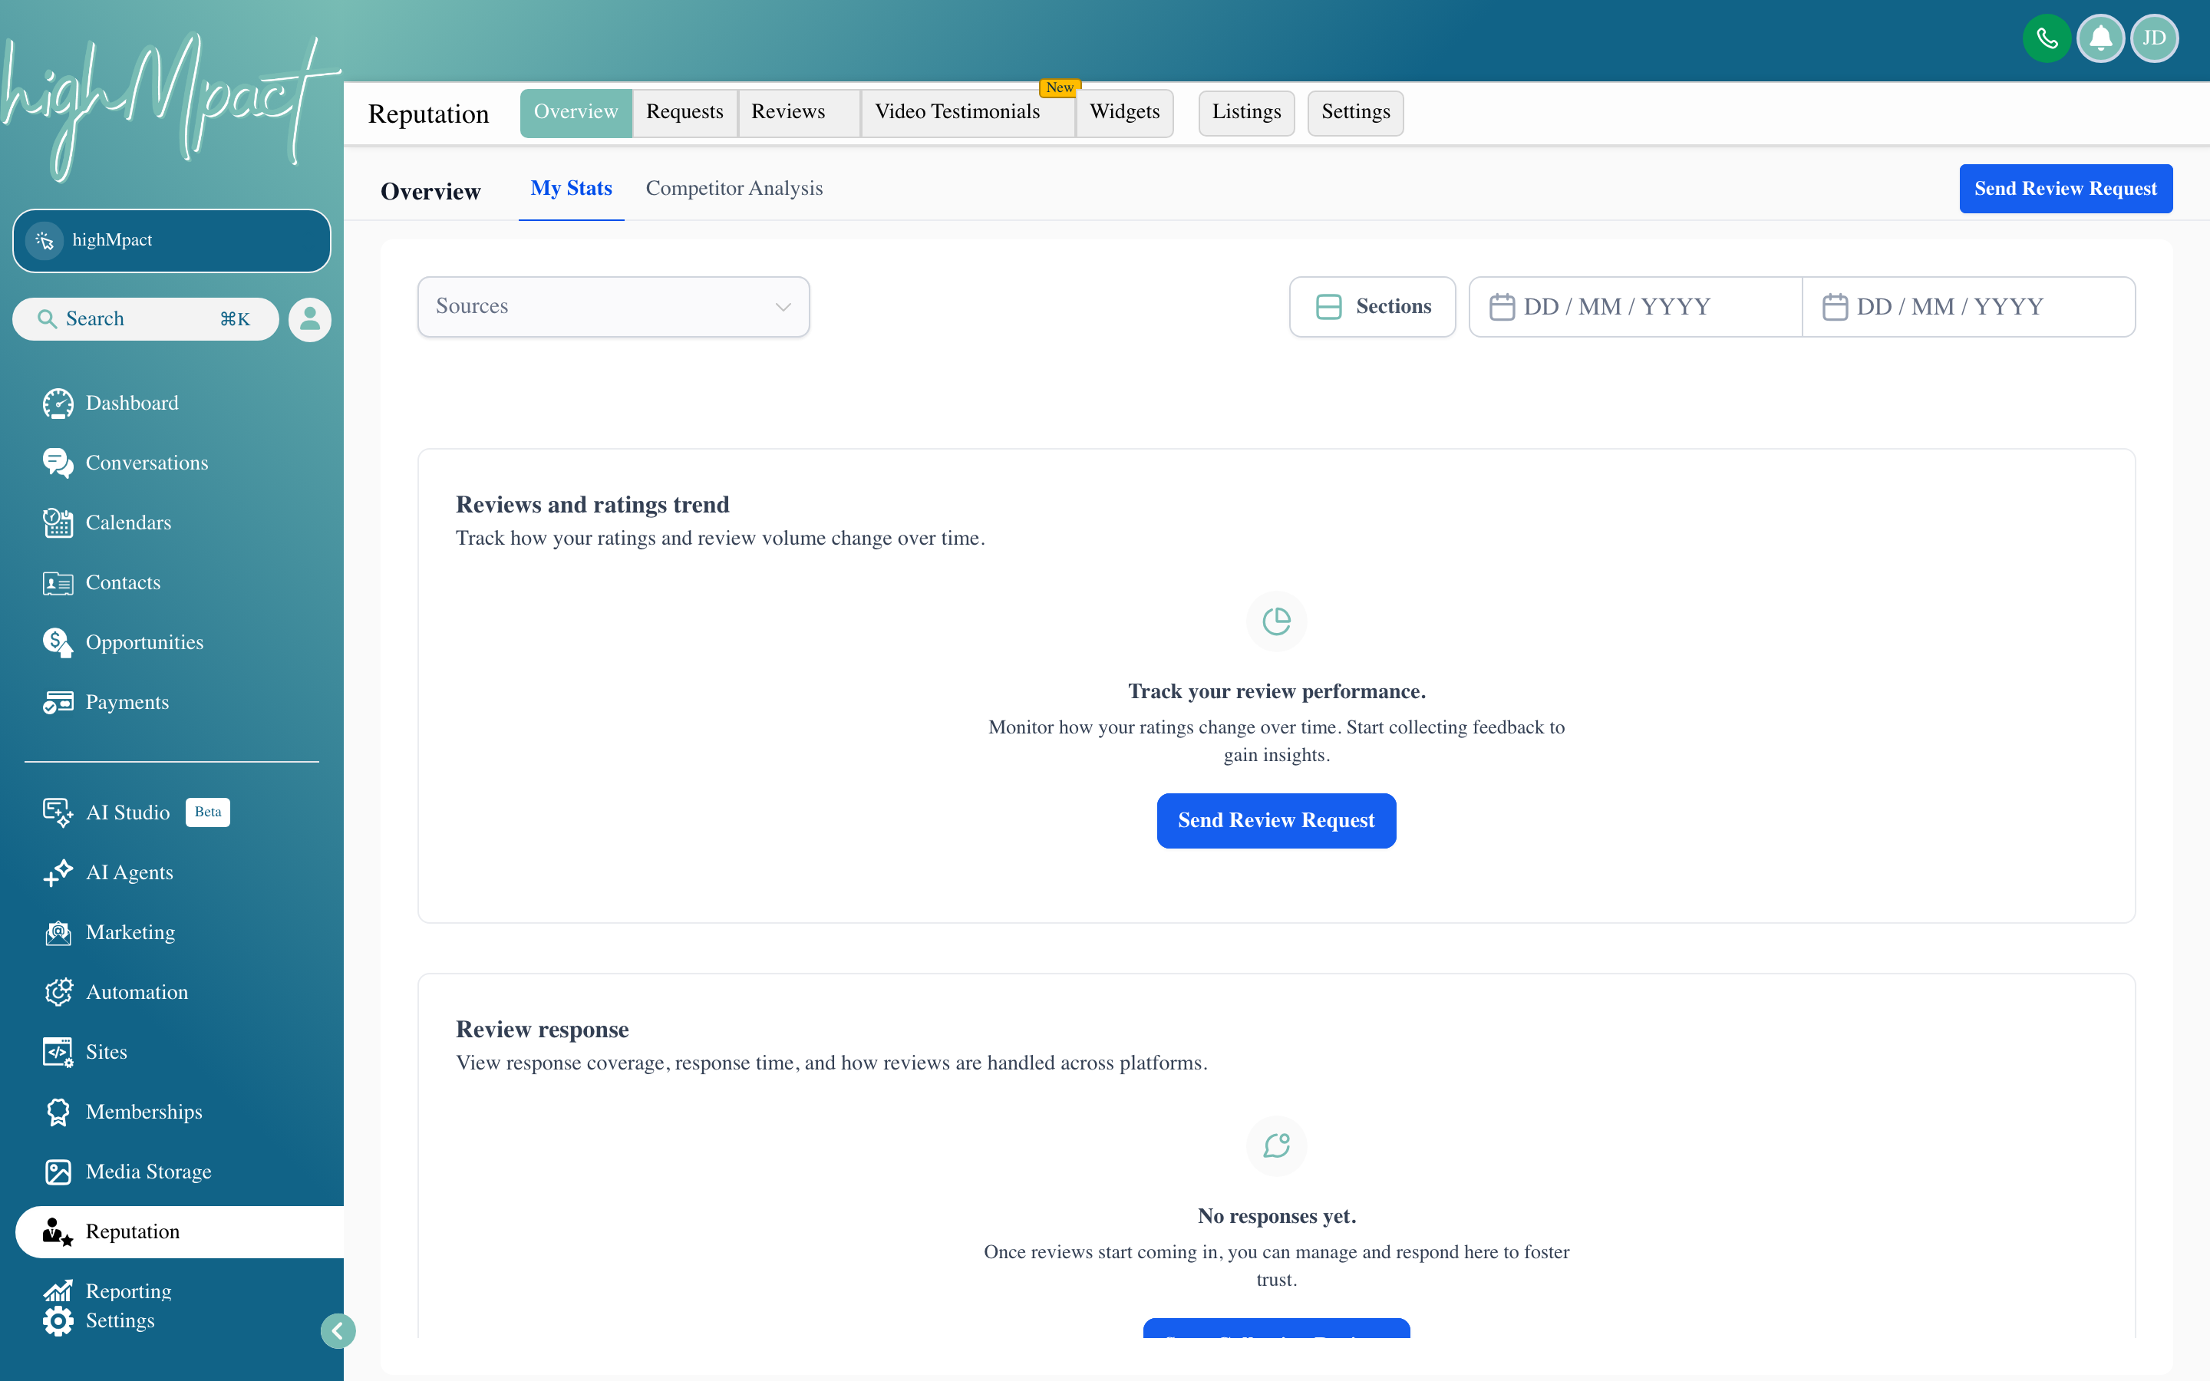Click the Reporting chart icon

click(58, 1290)
